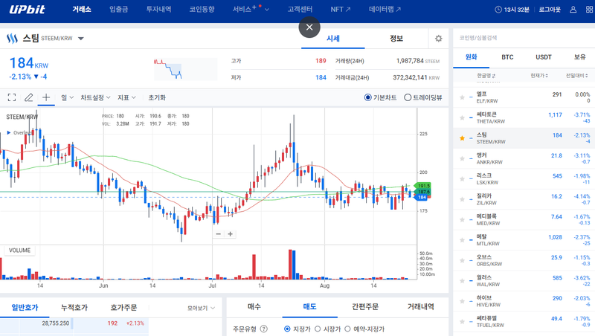The height and width of the screenshot is (336, 595).
Task: Focus the coin name search field
Action: coord(524,38)
